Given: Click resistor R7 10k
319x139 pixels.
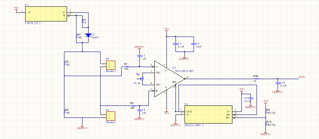Looking at the screenshot, I should click(127, 67).
